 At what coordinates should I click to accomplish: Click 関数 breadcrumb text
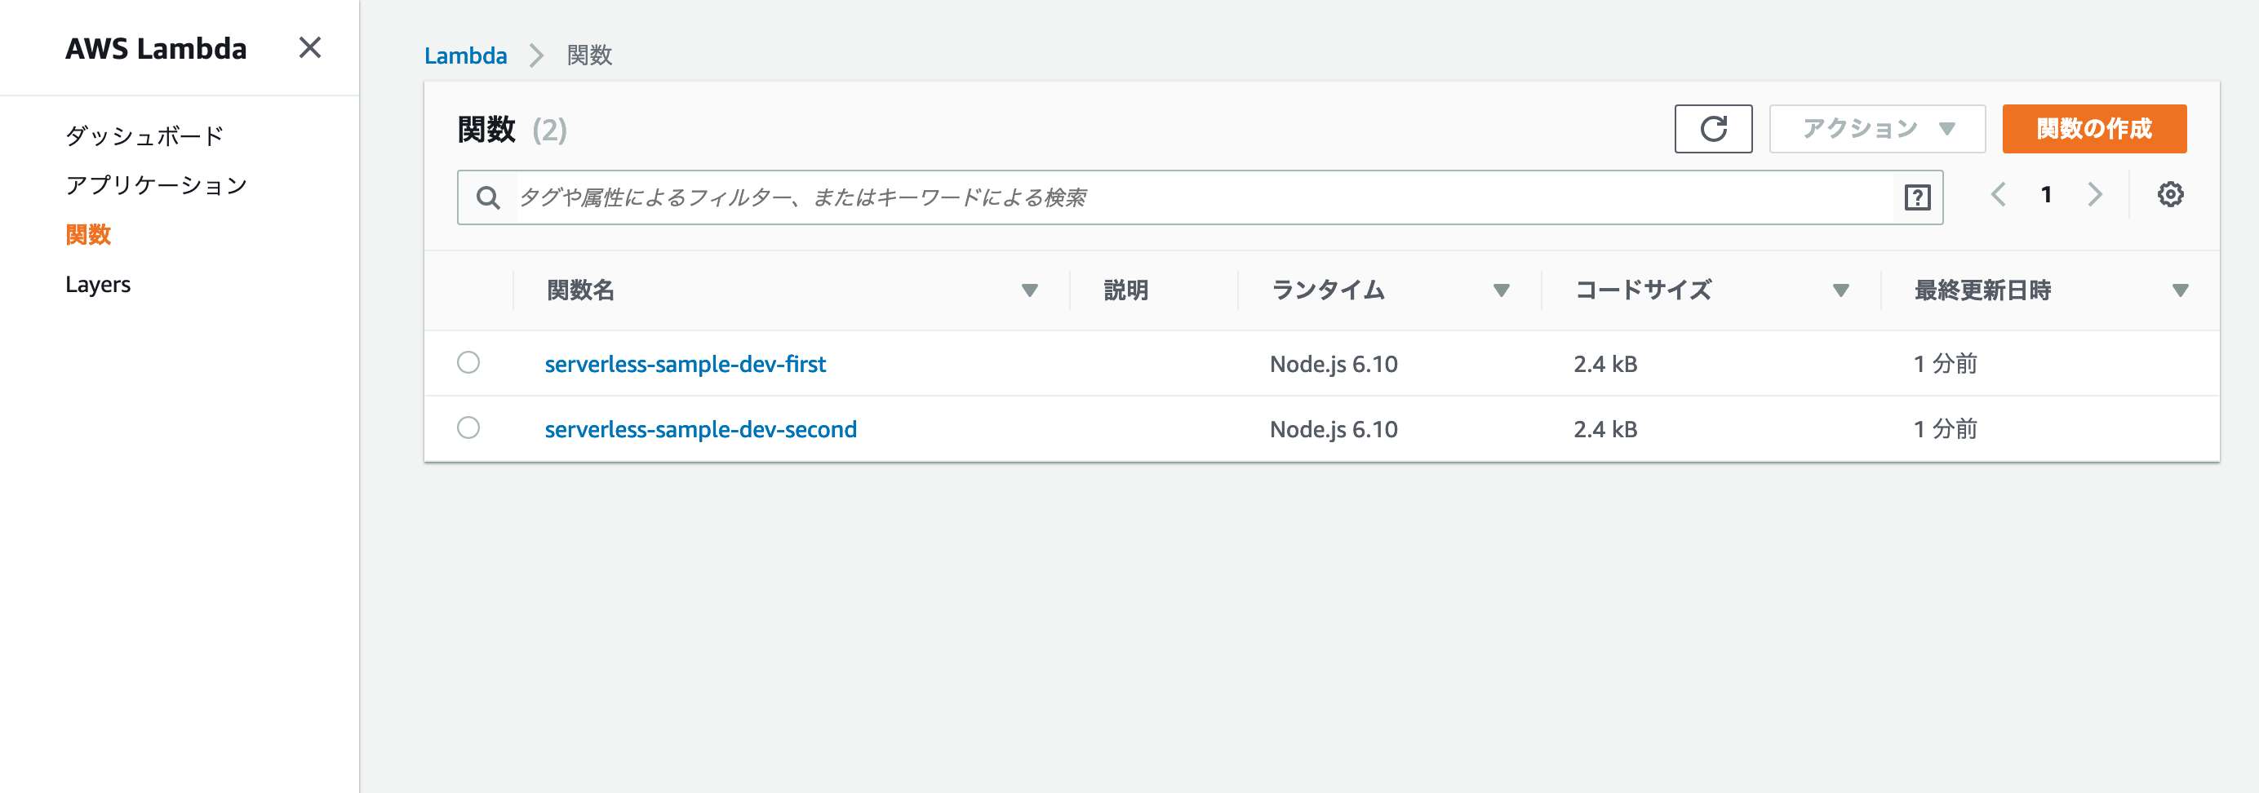pyautogui.click(x=589, y=55)
